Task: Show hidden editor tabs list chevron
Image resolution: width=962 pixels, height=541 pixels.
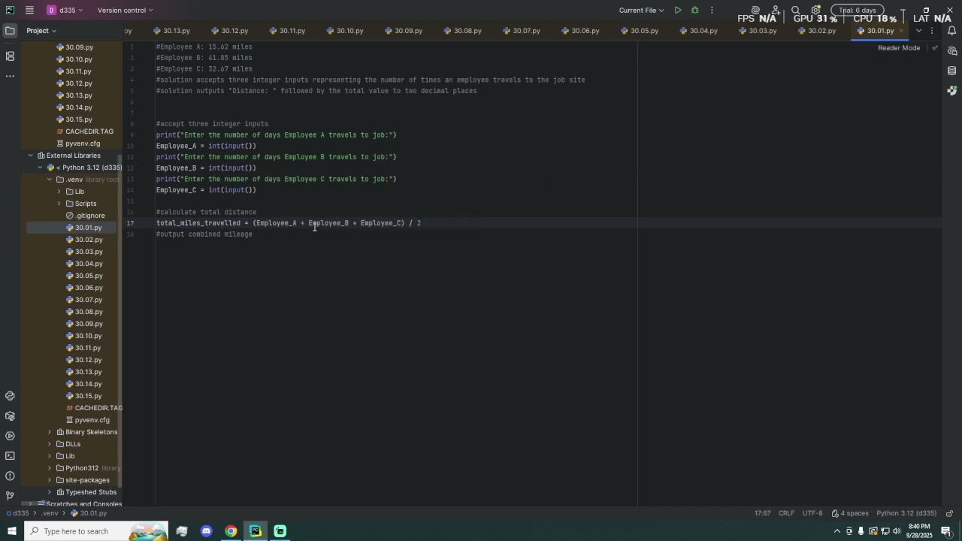Action: [x=918, y=31]
